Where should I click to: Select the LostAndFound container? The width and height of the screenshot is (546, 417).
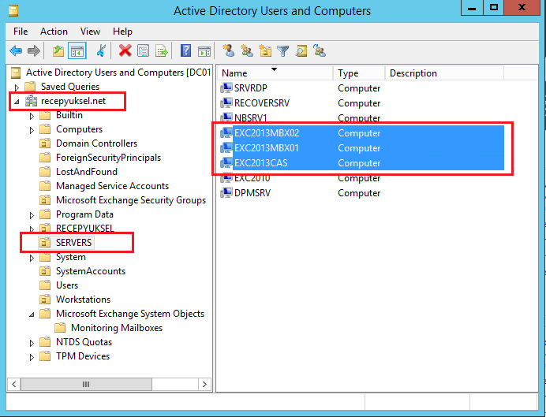point(86,172)
